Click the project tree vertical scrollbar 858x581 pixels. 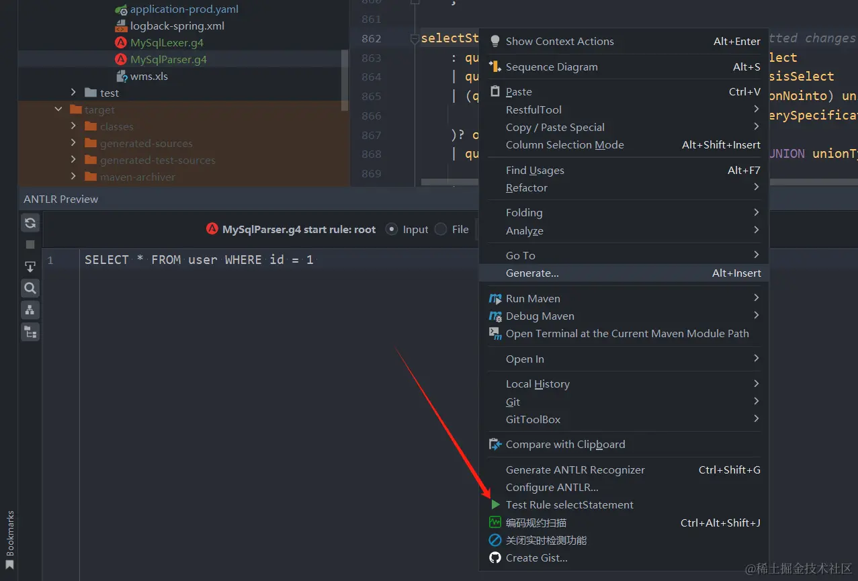tap(345, 80)
